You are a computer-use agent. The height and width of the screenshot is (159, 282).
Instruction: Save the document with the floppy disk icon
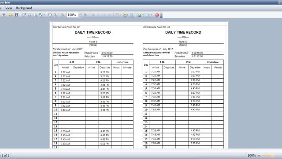click(x=17, y=15)
